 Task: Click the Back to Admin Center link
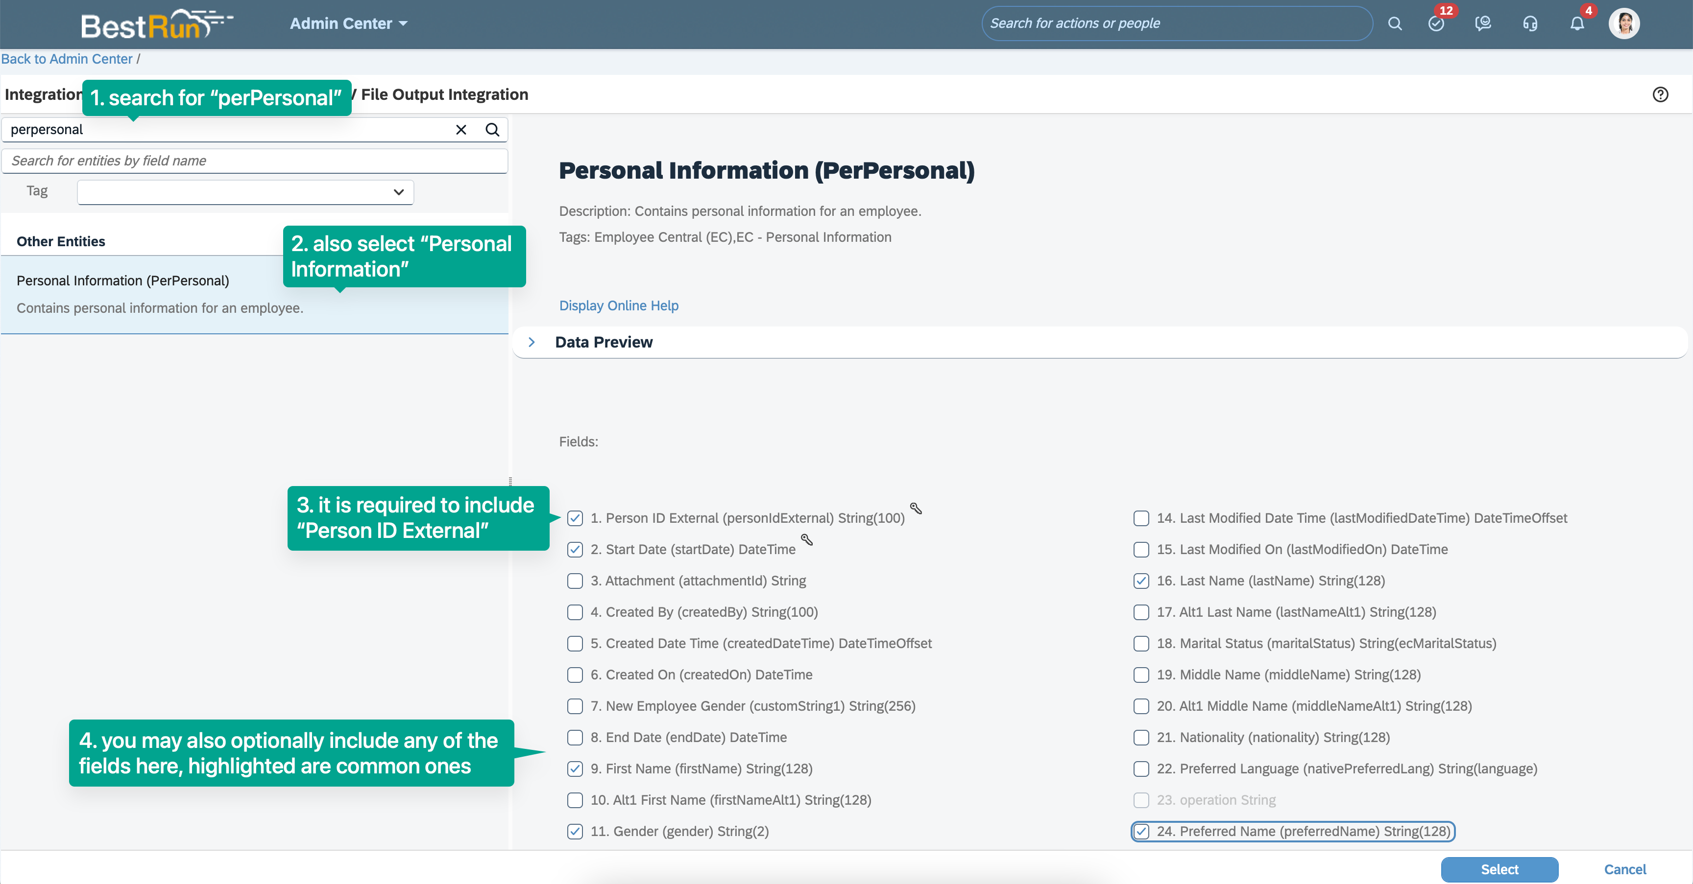(x=67, y=59)
